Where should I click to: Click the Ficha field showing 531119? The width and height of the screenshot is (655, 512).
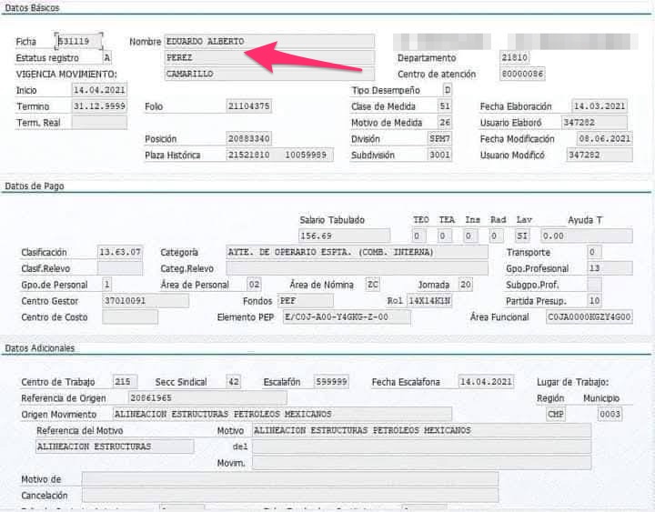[80, 42]
